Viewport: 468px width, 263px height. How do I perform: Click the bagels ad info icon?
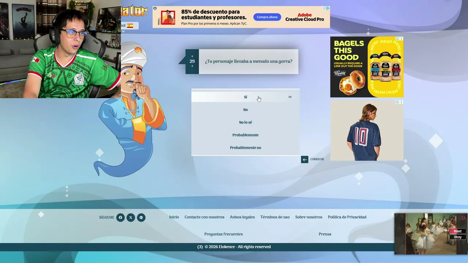[x=397, y=38]
